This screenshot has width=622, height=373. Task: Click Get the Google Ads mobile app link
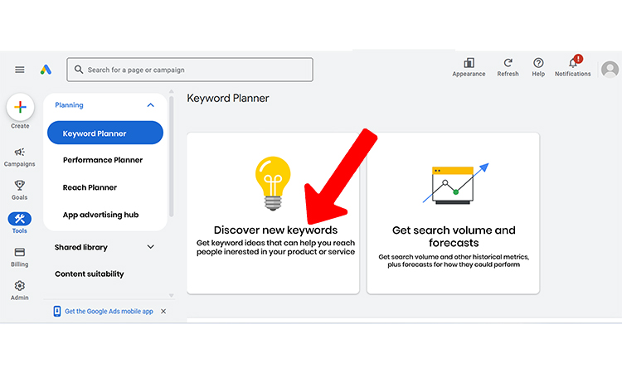tap(109, 312)
